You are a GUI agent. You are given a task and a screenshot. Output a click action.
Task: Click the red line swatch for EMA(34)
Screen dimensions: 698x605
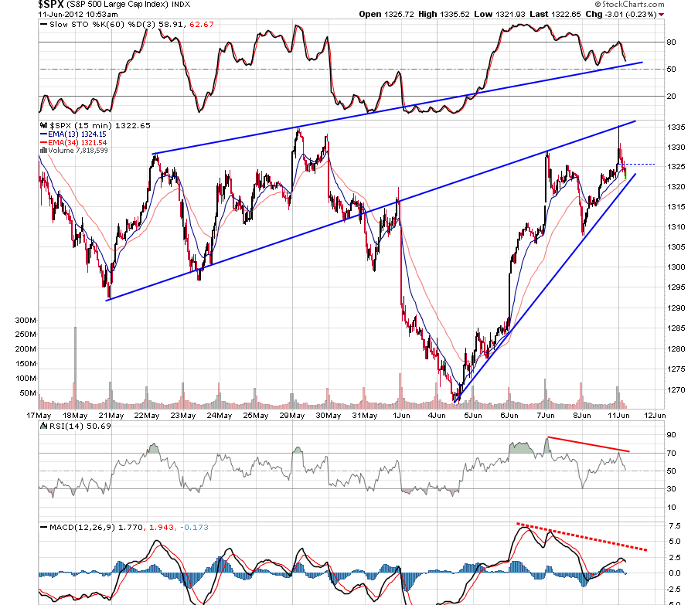[x=43, y=142]
